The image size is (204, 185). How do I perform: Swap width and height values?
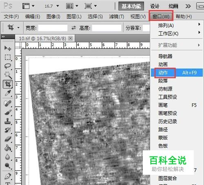[73, 28]
